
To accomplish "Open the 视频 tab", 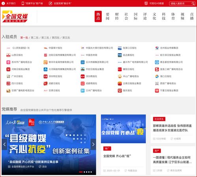I will (182, 16).
